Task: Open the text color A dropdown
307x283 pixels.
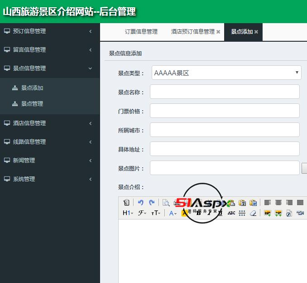Action: (173, 213)
